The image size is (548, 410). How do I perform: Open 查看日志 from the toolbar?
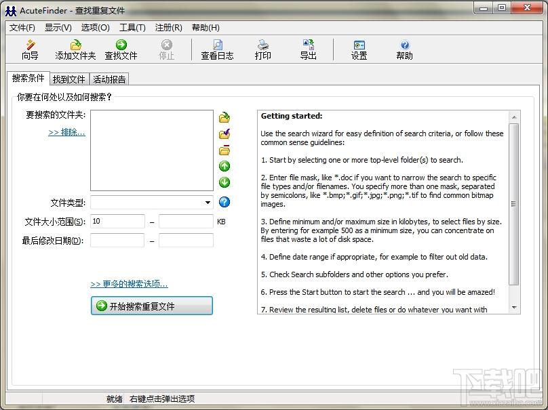[217, 49]
